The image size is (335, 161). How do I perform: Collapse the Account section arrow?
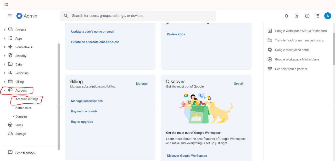pyautogui.click(x=5, y=91)
